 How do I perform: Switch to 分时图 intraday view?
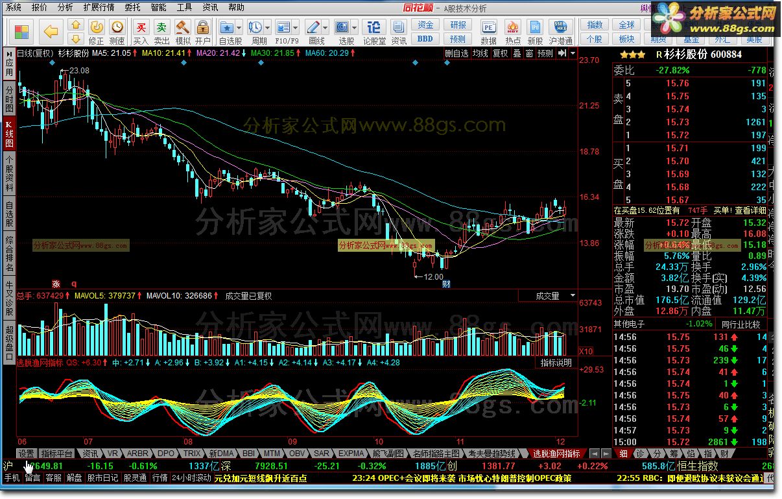coord(8,98)
